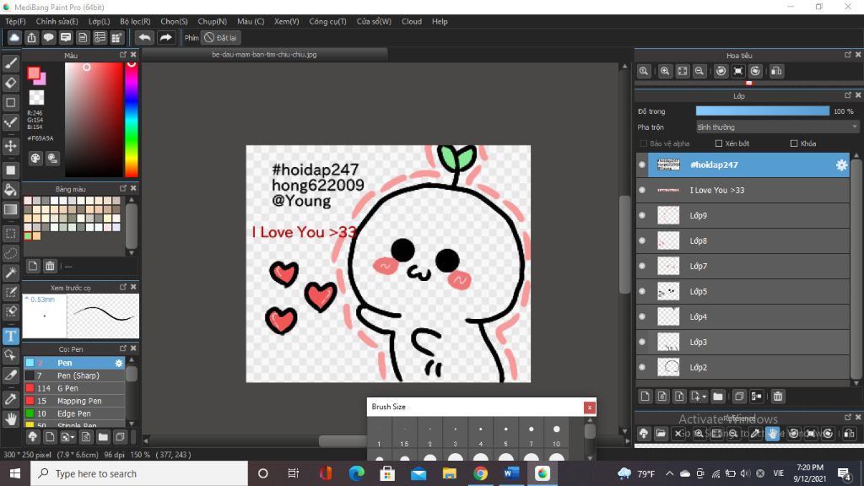The width and height of the screenshot is (864, 486).
Task: Select the Dot tool below eraser
Action: [10, 102]
